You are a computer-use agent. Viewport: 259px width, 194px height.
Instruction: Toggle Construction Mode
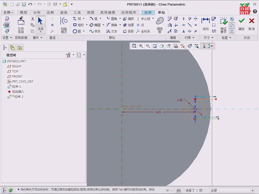[x=64, y=25]
